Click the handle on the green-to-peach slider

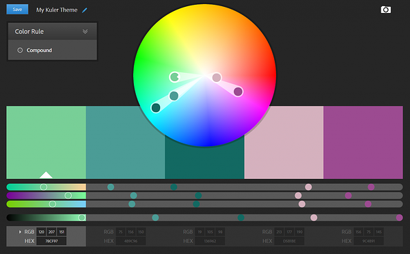(44, 187)
